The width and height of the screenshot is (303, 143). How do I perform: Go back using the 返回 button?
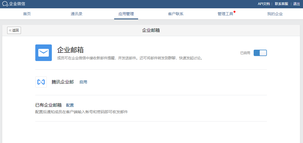(14, 30)
